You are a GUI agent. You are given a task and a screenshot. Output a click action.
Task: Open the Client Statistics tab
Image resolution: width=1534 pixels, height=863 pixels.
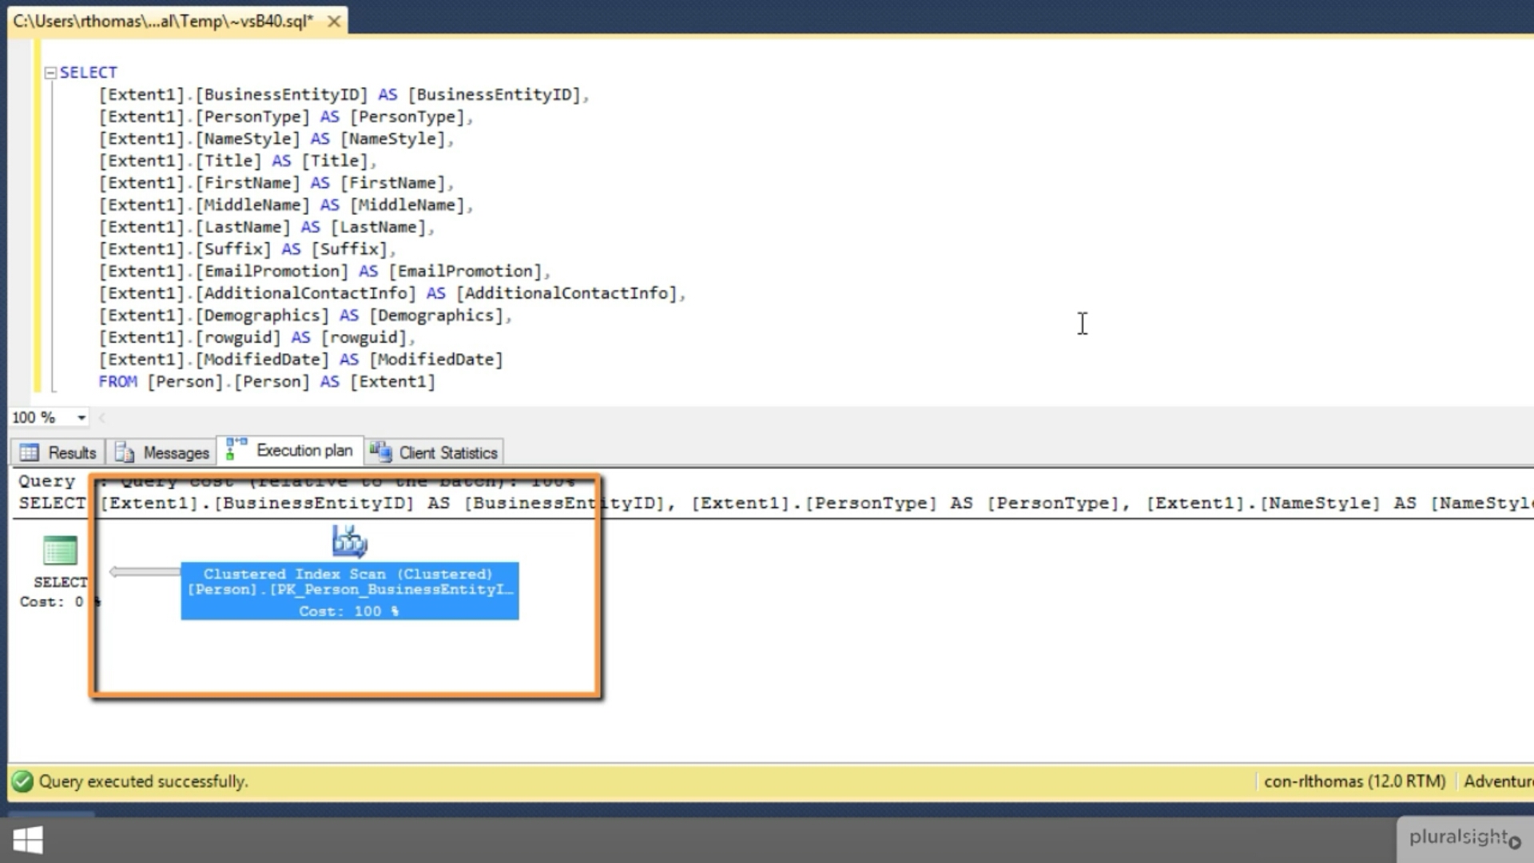(434, 452)
